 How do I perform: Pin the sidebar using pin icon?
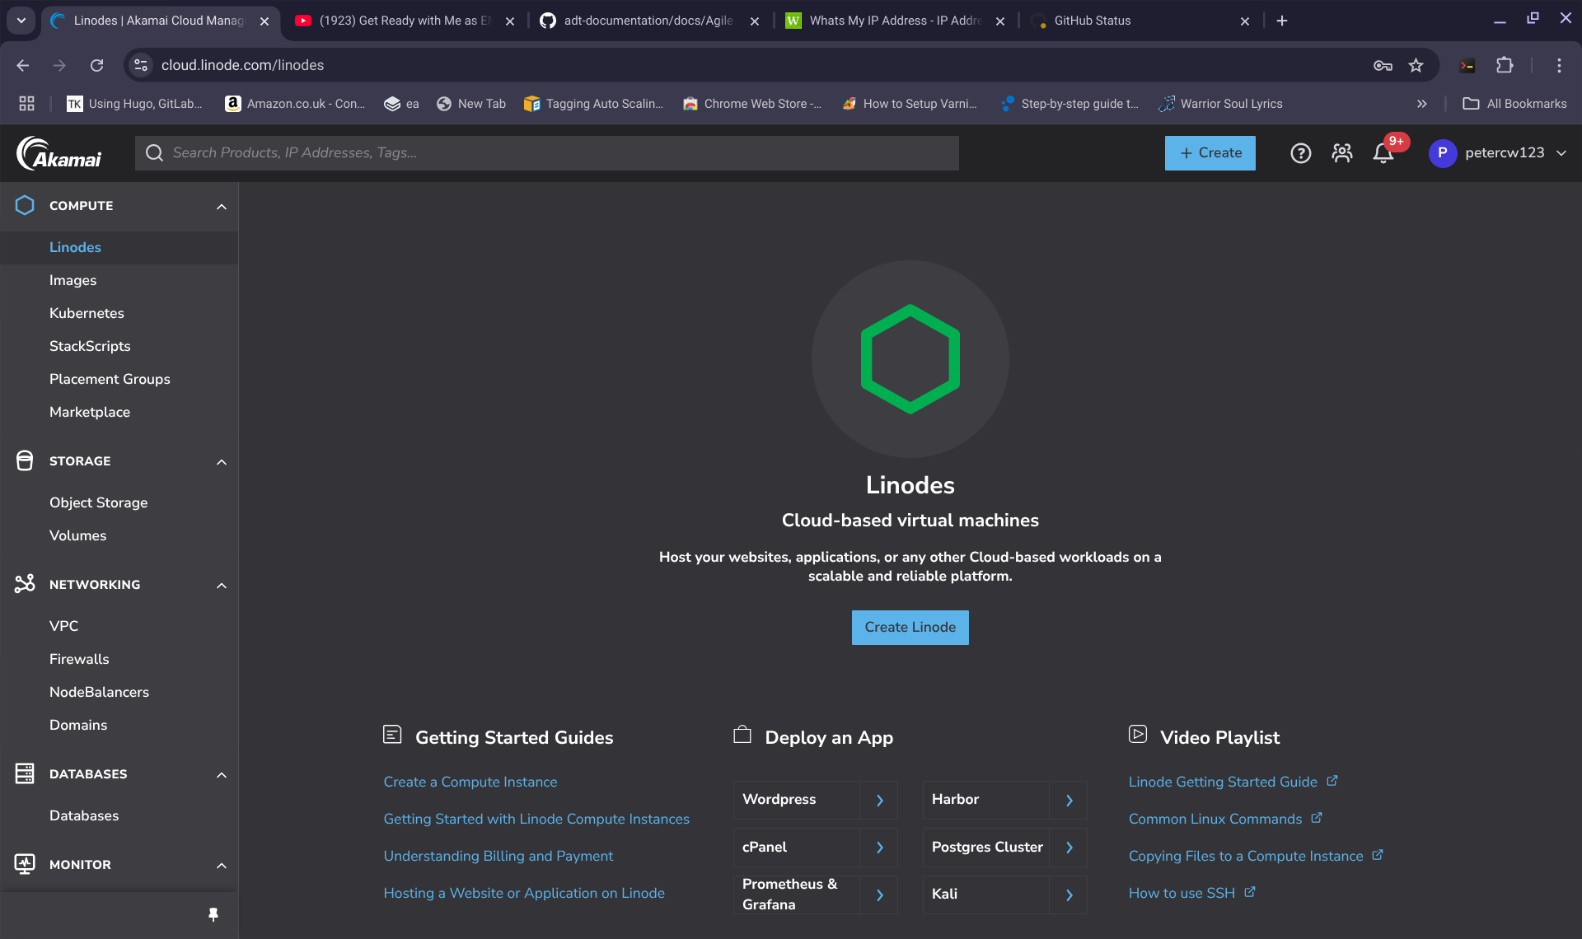213,914
